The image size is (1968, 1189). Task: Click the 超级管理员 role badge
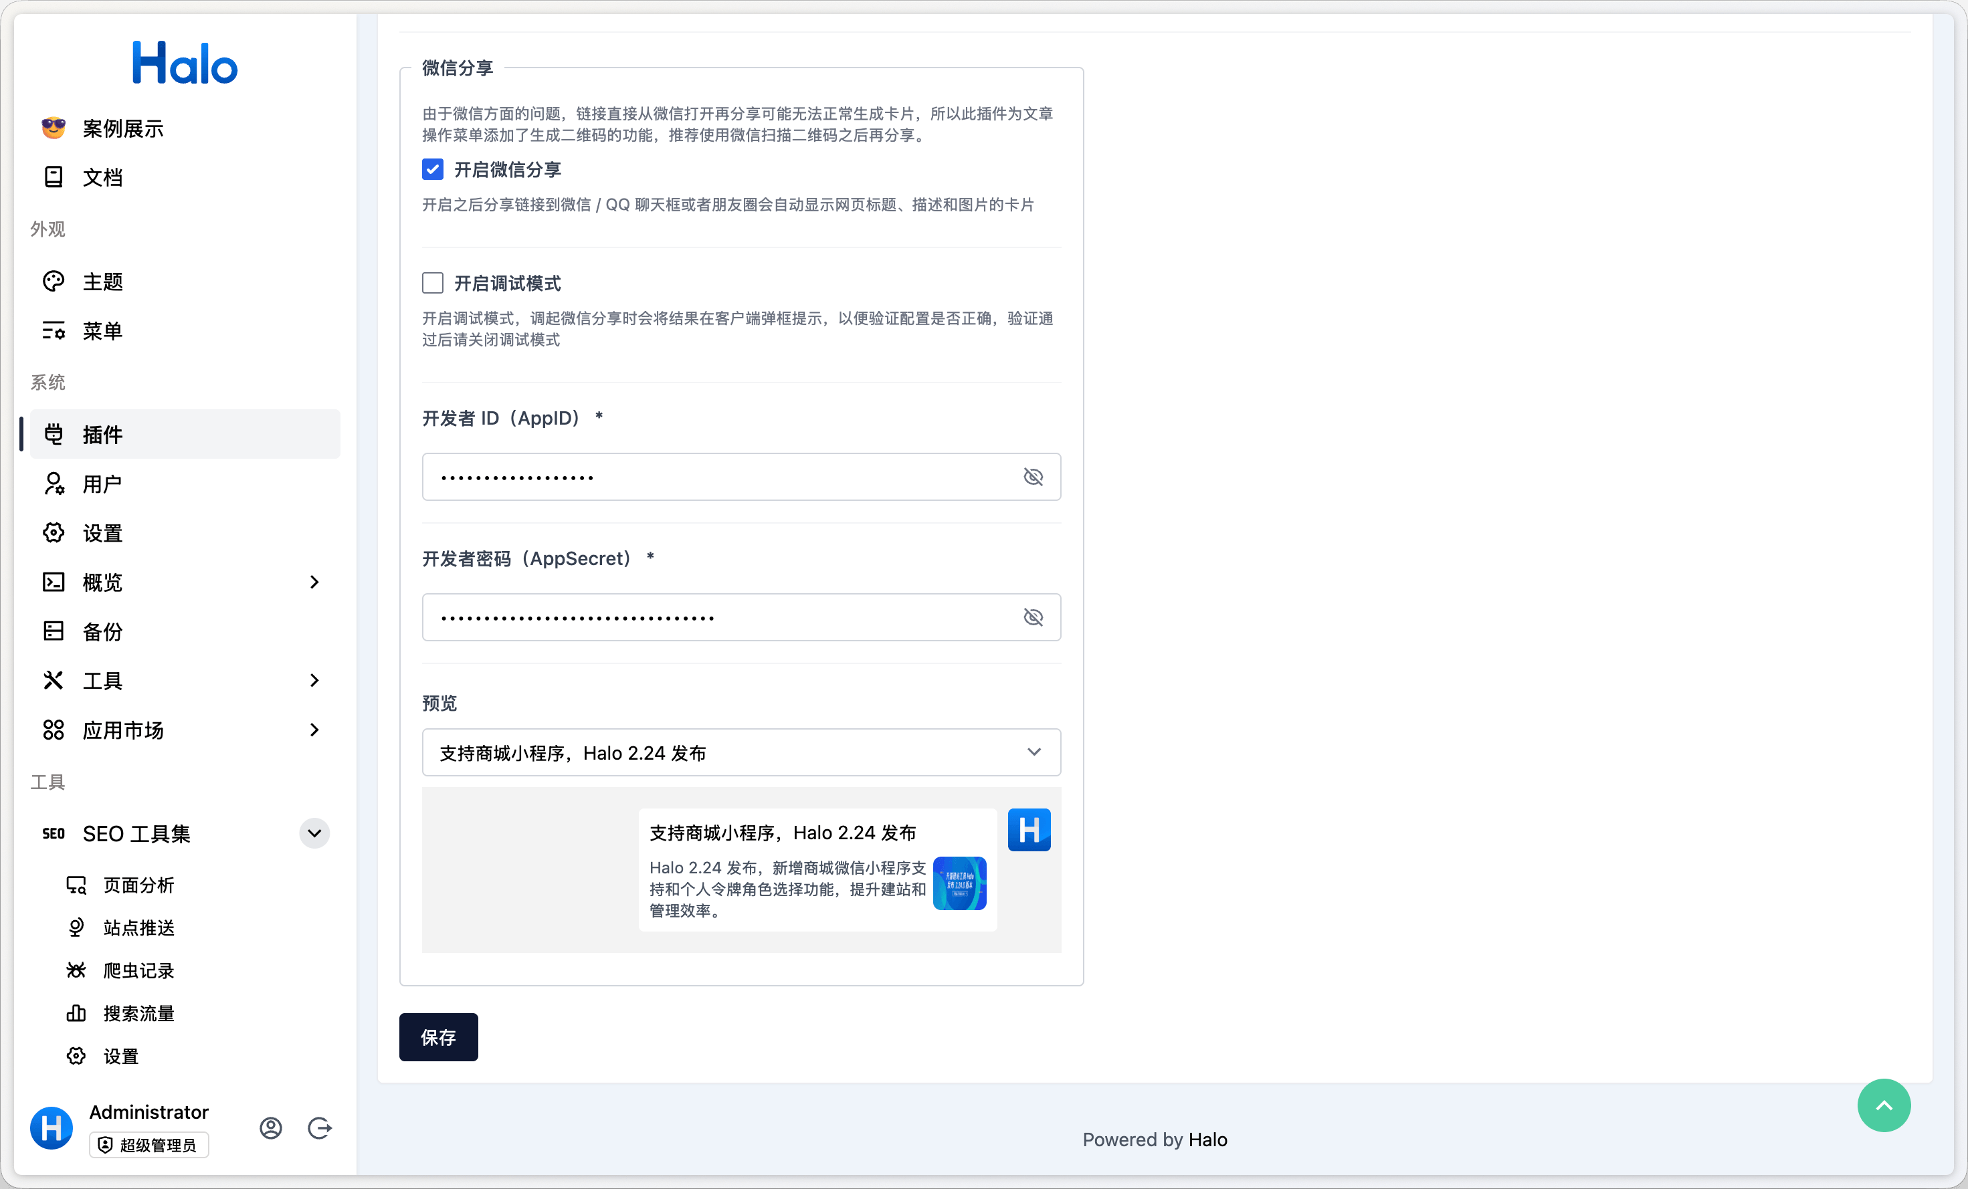click(149, 1145)
